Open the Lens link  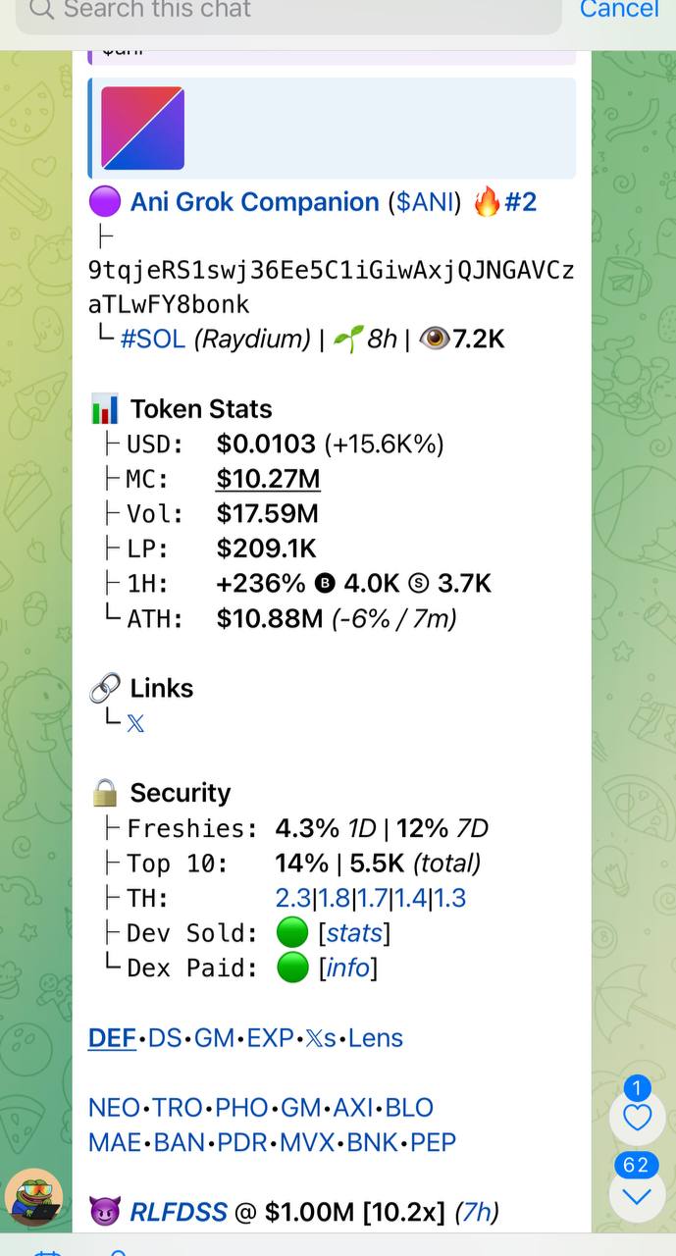[376, 1038]
